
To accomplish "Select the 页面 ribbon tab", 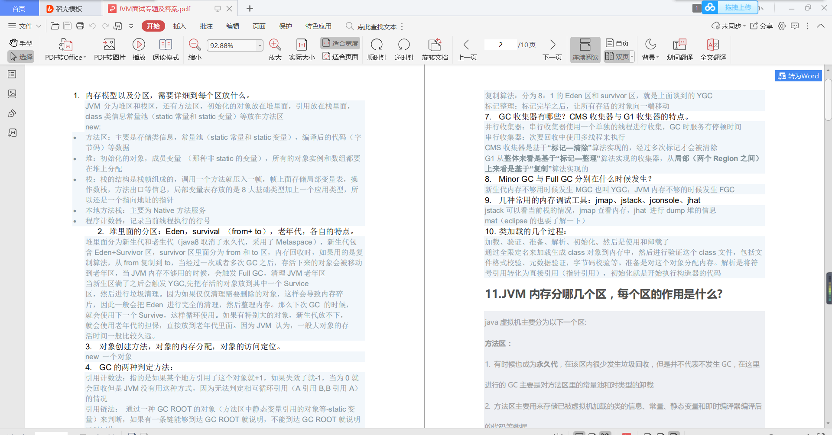I will [x=259, y=26].
